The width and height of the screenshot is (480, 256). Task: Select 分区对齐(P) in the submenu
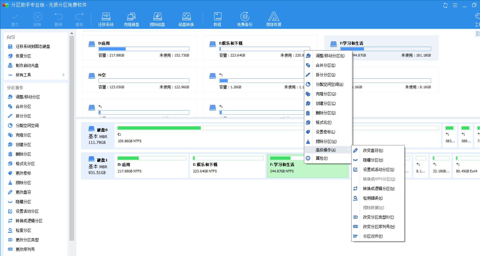click(x=378, y=236)
